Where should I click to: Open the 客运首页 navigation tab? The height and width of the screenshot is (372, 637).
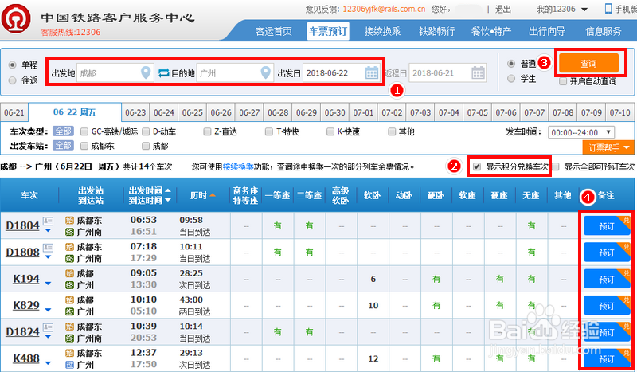(274, 31)
